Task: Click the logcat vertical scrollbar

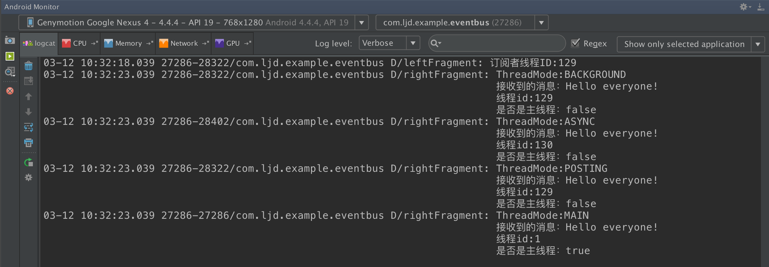Action: (x=764, y=162)
